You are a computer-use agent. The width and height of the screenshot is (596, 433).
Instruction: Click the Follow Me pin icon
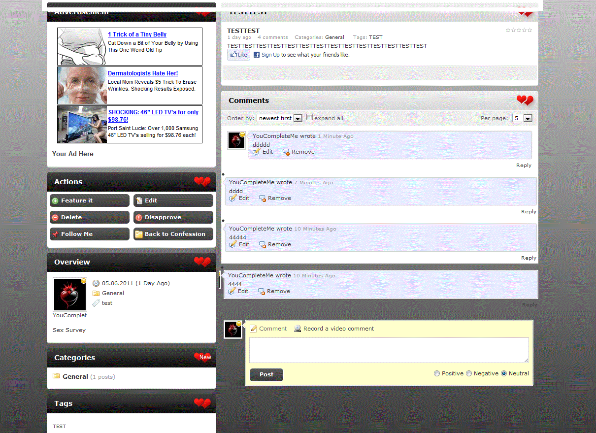coord(55,234)
